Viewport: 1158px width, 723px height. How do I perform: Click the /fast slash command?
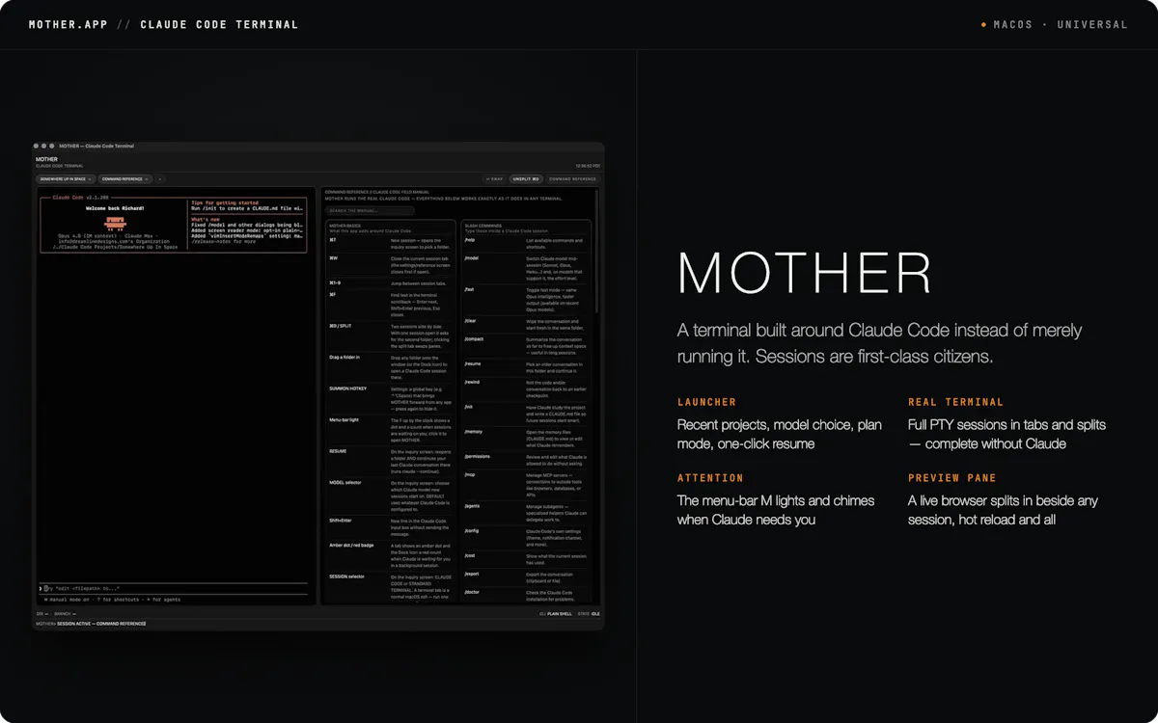527,300
